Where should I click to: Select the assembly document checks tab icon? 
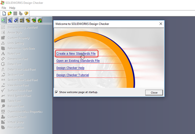(34, 20)
